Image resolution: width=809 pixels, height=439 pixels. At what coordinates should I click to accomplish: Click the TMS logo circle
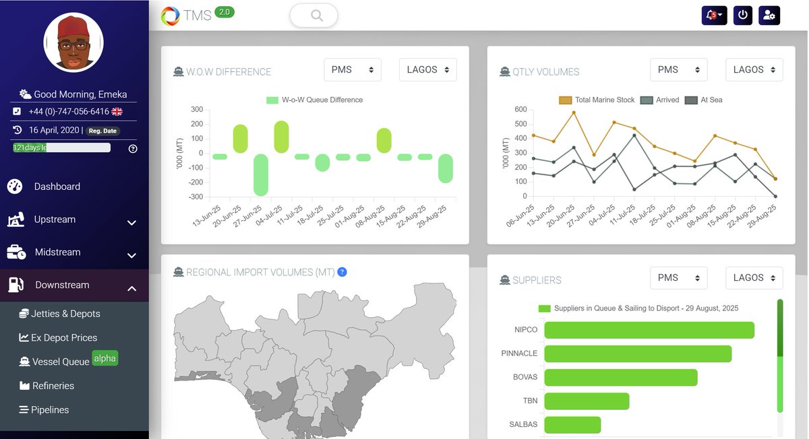click(171, 15)
